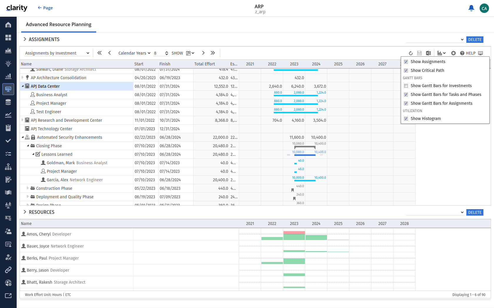
Task: Open the checkmark sidebar icon
Action: [8, 141]
